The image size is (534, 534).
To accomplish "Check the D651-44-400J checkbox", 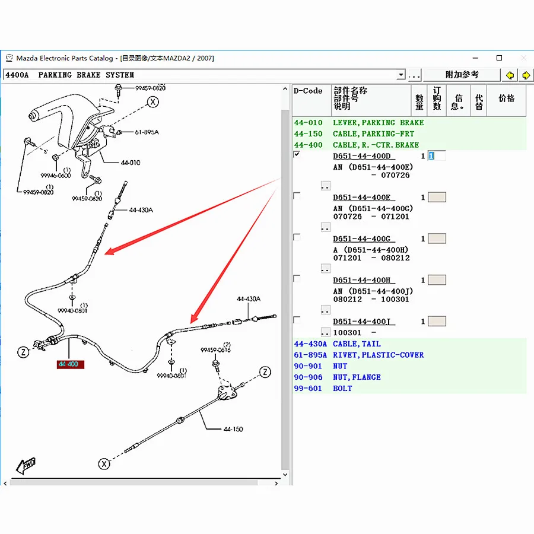I will [x=297, y=320].
